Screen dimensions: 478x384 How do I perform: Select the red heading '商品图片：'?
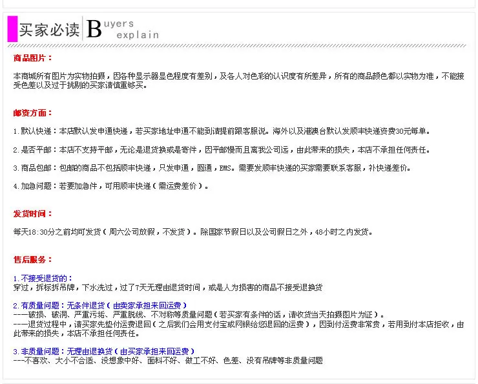click(32, 58)
